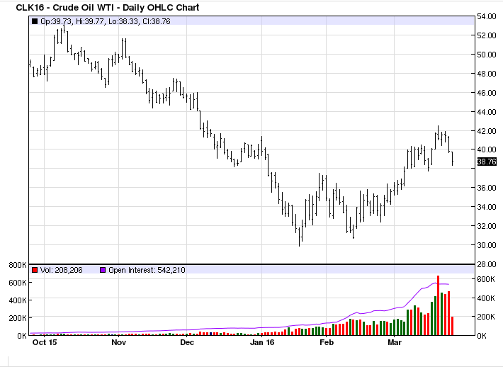The width and height of the screenshot is (503, 367).
Task: Click the black OHLC legend square
Action: [35, 21]
